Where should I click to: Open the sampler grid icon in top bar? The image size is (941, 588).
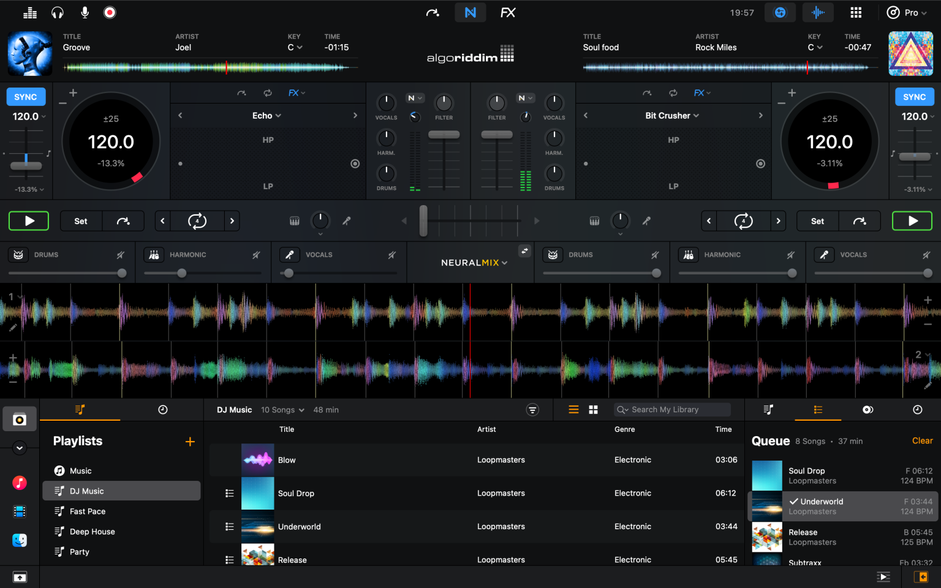(x=856, y=12)
